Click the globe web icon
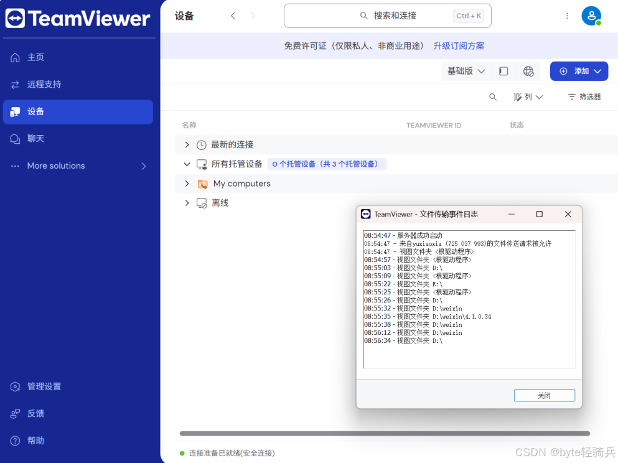The width and height of the screenshot is (618, 463). click(x=528, y=72)
